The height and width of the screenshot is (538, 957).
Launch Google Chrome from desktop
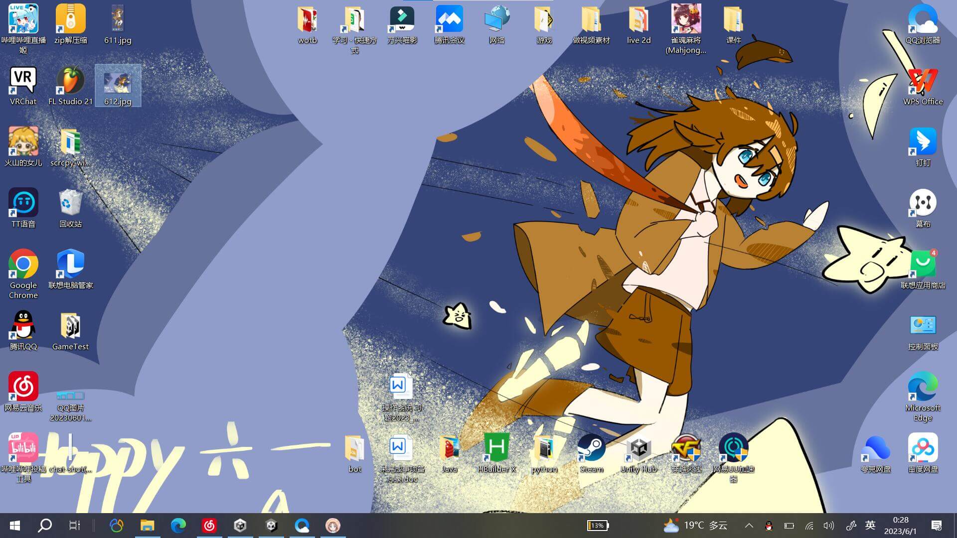[23, 274]
